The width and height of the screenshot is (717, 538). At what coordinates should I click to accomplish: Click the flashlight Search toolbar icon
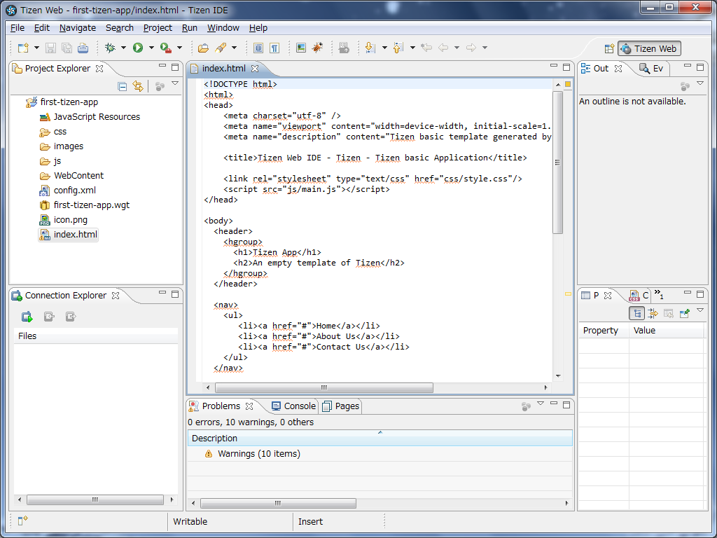pos(221,48)
